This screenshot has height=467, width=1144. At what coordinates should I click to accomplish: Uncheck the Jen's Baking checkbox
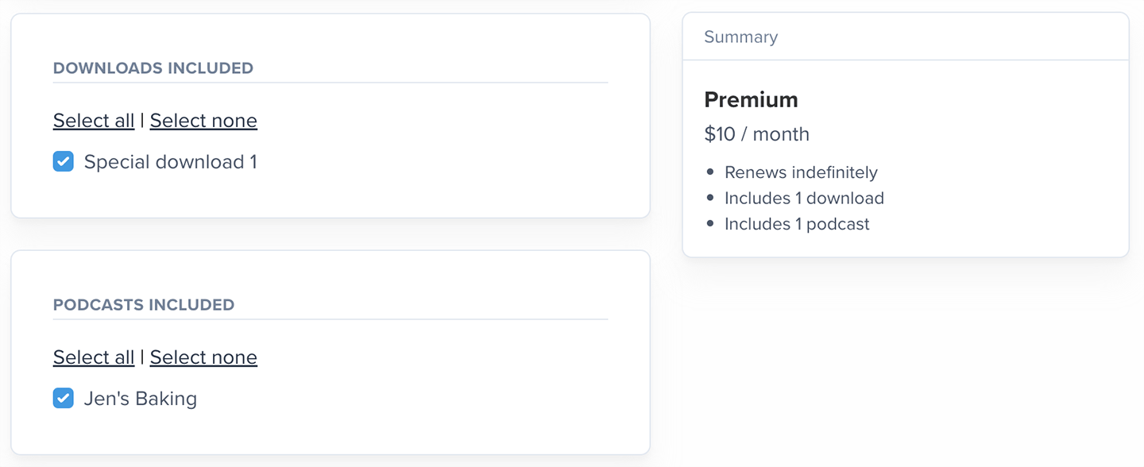click(x=64, y=399)
